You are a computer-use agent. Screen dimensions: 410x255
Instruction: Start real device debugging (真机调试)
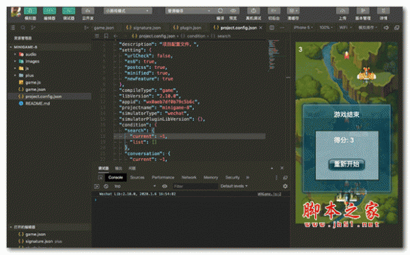pos(254,11)
